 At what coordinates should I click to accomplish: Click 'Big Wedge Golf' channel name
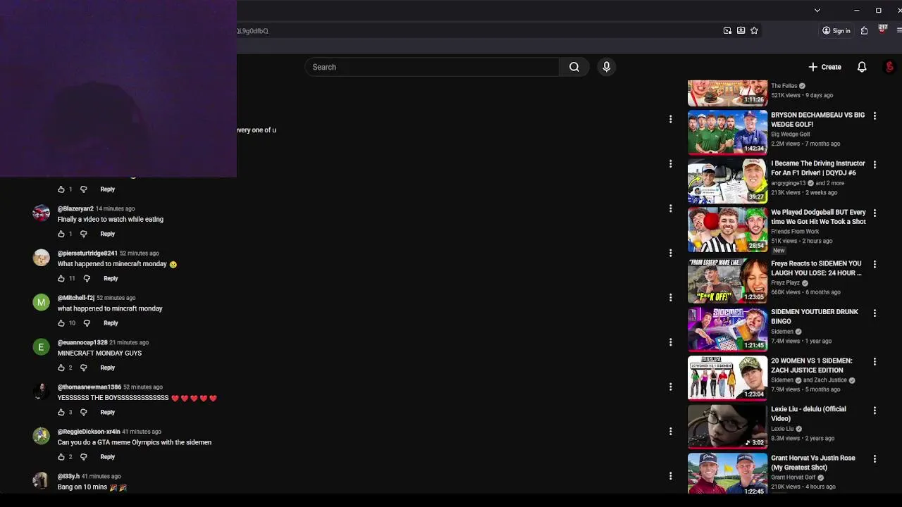coord(791,134)
